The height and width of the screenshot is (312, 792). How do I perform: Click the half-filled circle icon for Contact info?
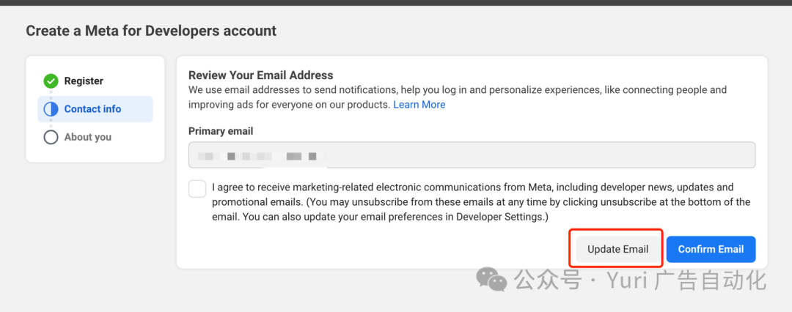pos(51,109)
